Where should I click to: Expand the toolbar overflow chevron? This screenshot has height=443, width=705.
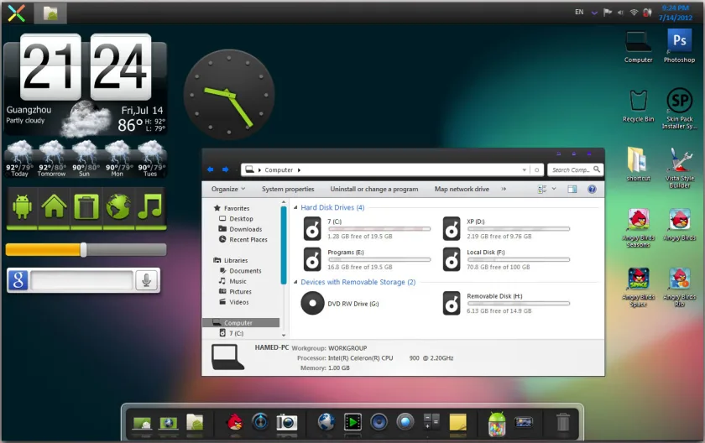coord(504,189)
